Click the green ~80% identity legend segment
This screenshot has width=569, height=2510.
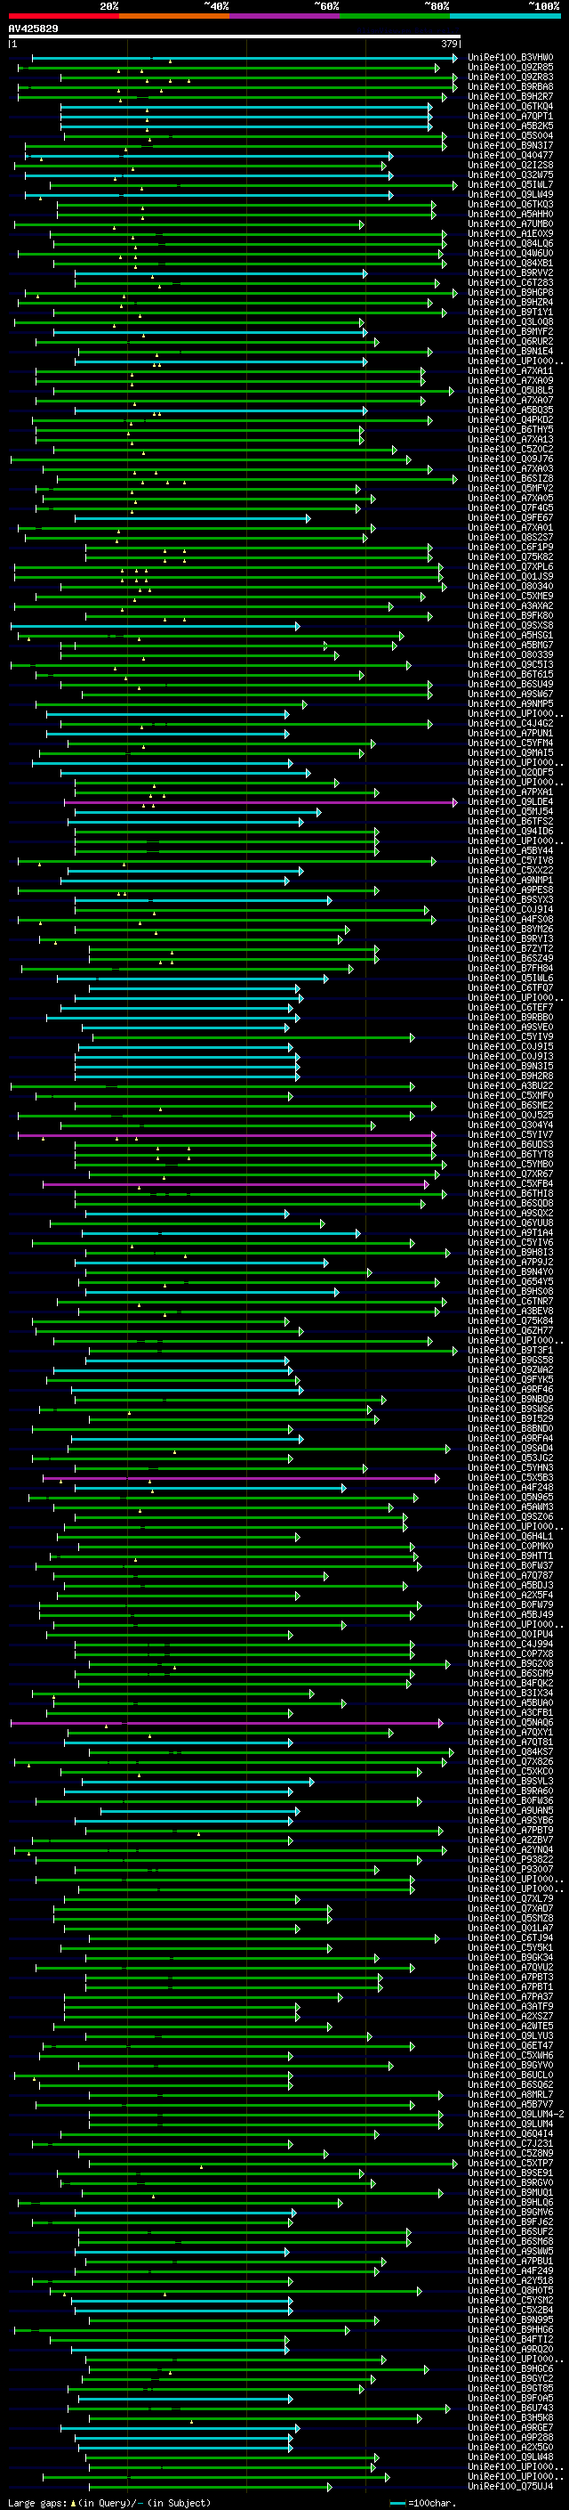395,16
